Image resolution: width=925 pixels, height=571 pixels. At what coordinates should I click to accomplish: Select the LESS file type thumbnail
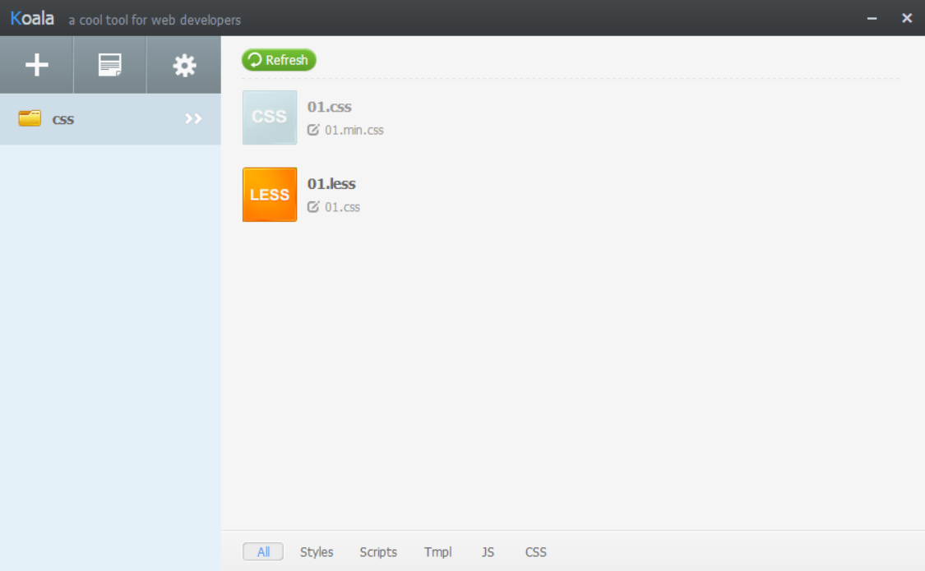point(270,195)
